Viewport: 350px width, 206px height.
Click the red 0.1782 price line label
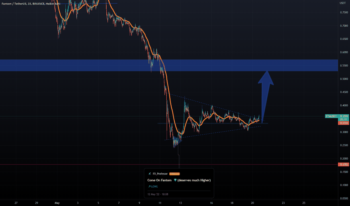[x=344, y=164]
